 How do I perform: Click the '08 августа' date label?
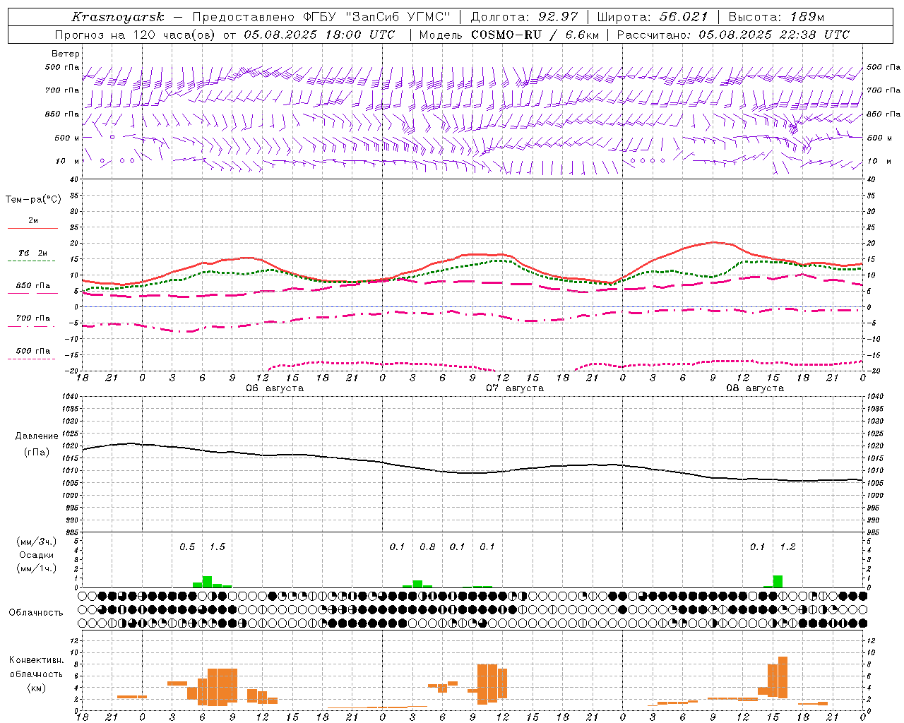coord(755,388)
